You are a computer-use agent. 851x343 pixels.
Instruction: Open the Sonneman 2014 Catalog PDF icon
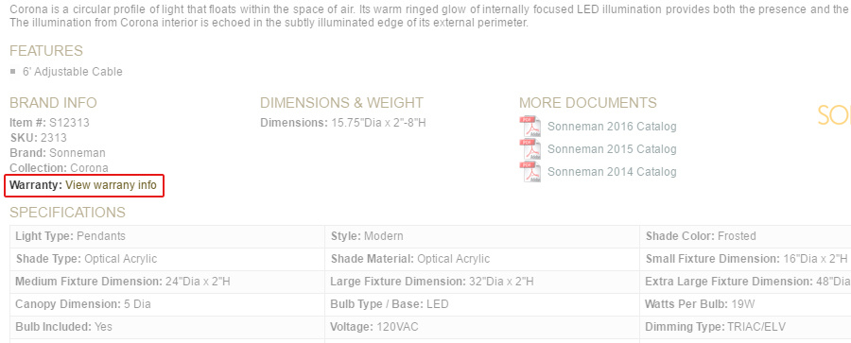click(x=530, y=172)
